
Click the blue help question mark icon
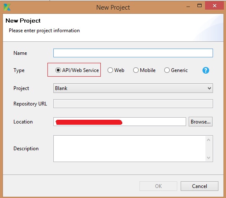point(206,70)
